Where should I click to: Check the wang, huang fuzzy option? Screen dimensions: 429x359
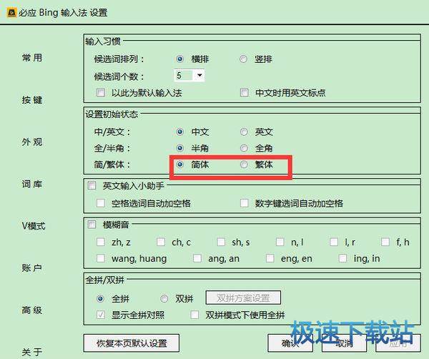click(101, 259)
